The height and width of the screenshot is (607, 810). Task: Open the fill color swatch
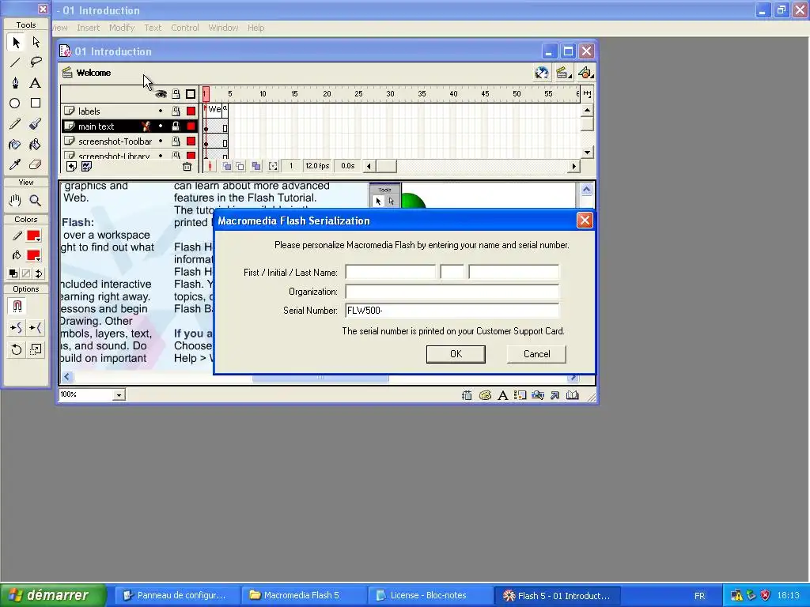(34, 255)
